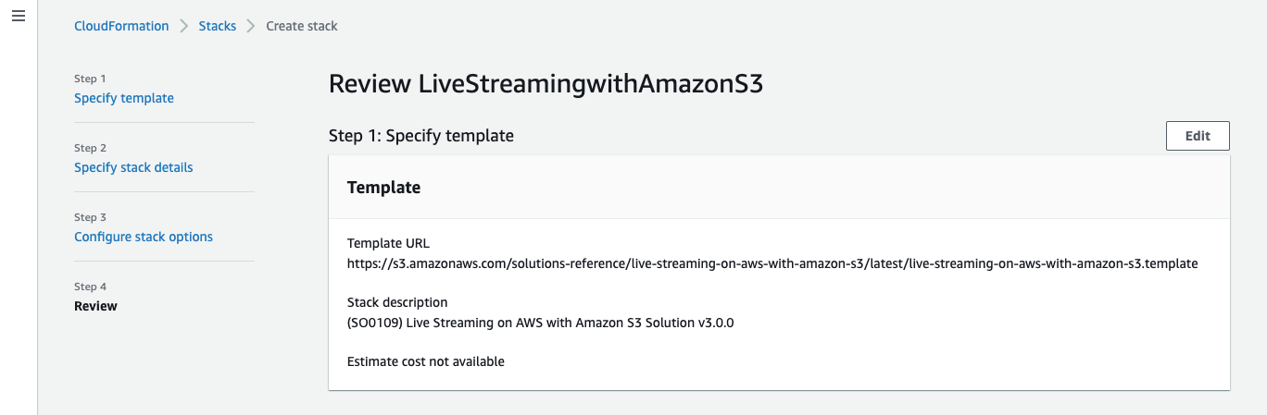1267x415 pixels.
Task: Click the 'Estimate cost not available' text
Action: pos(426,361)
